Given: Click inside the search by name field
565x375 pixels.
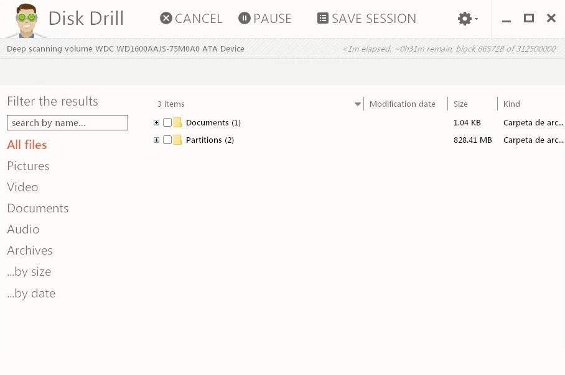Looking at the screenshot, I should pyautogui.click(x=67, y=122).
